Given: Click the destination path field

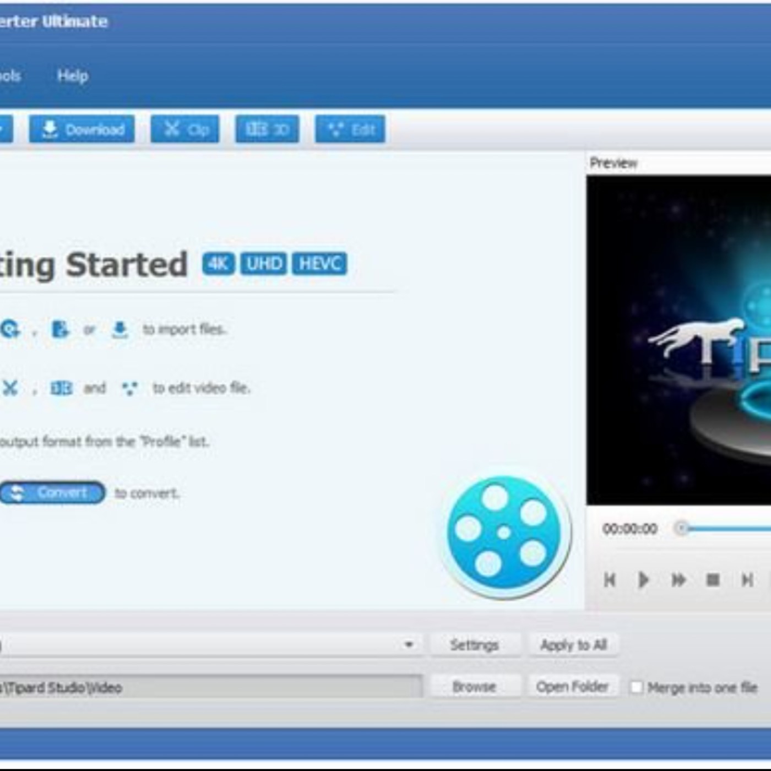Looking at the screenshot, I should tap(211, 687).
